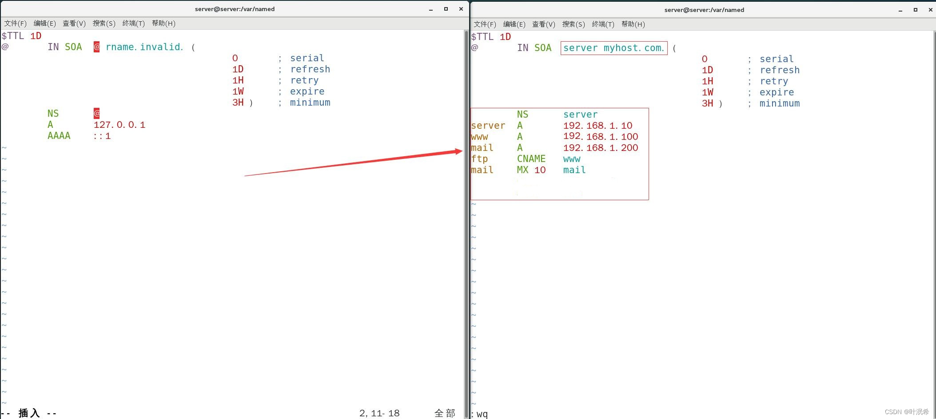Open 帮助(H) menu in left terminal window
The width and height of the screenshot is (936, 419).
coord(163,24)
